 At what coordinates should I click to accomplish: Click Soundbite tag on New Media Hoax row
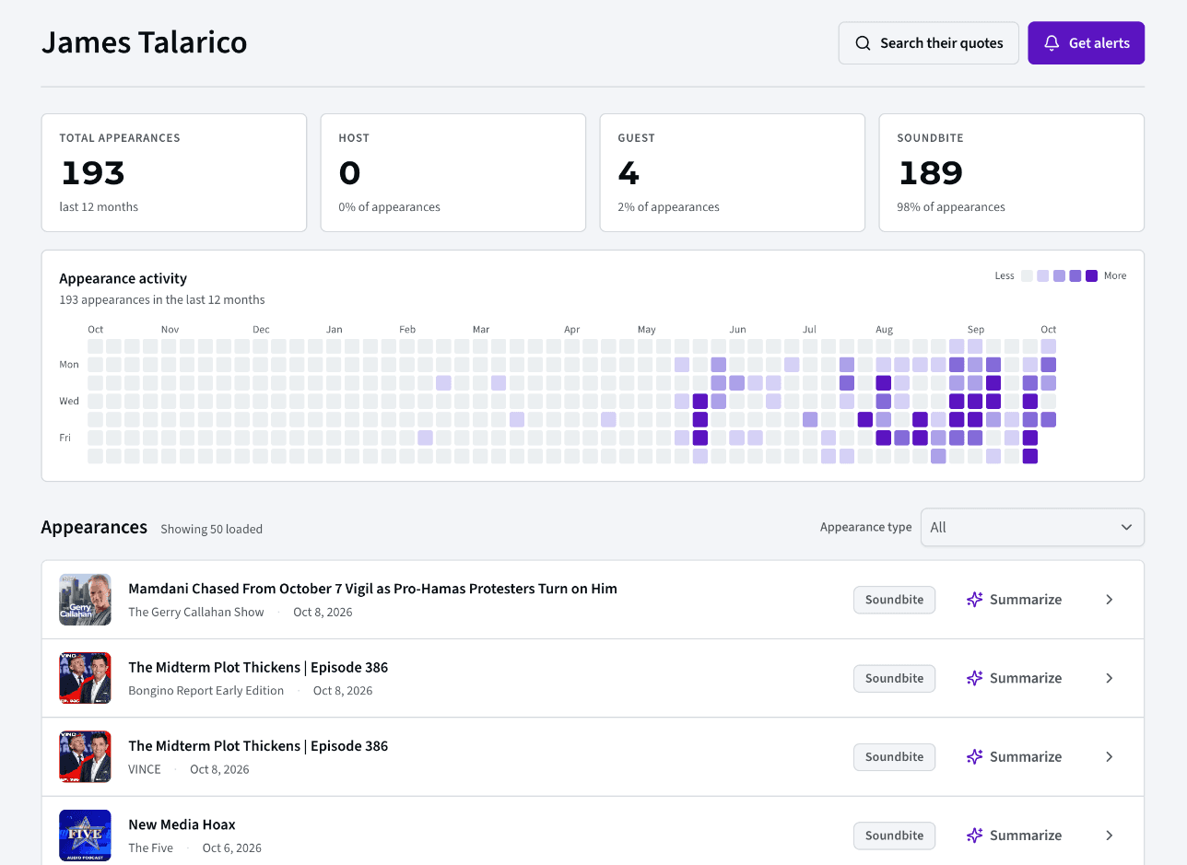[x=895, y=836]
